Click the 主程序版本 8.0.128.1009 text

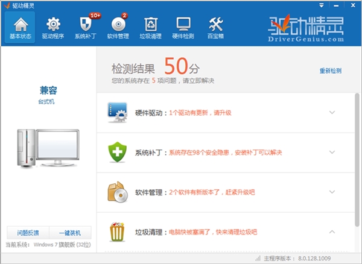[x=297, y=259]
